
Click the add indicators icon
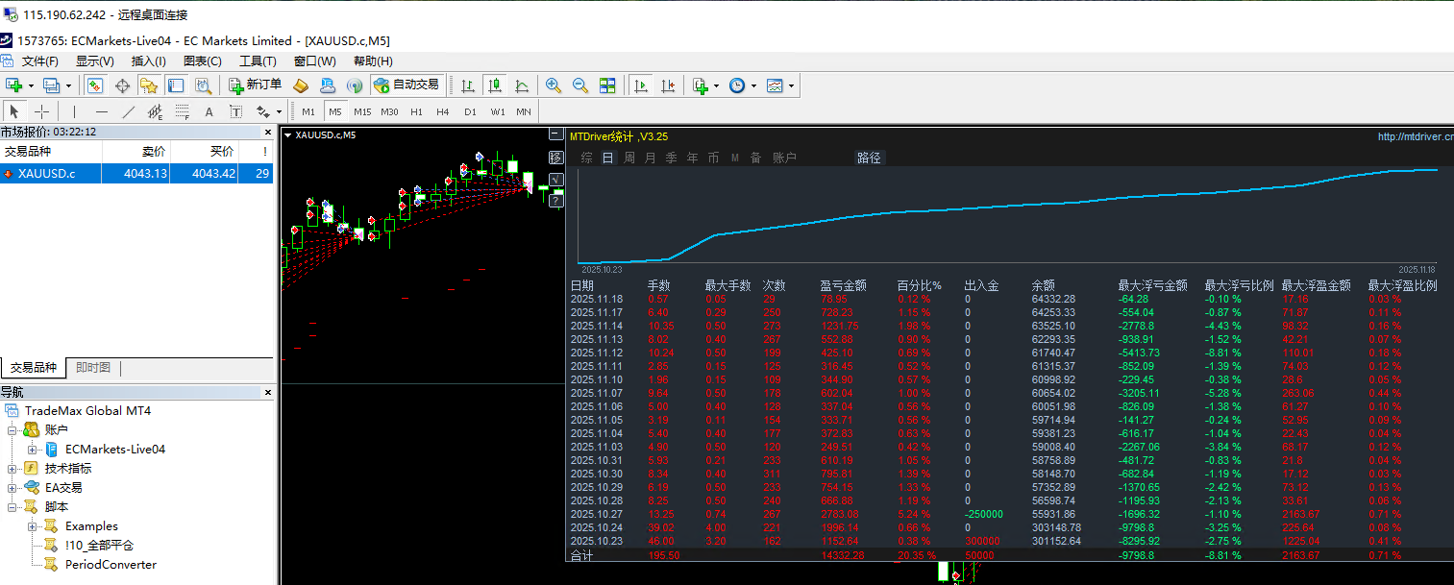(x=701, y=85)
